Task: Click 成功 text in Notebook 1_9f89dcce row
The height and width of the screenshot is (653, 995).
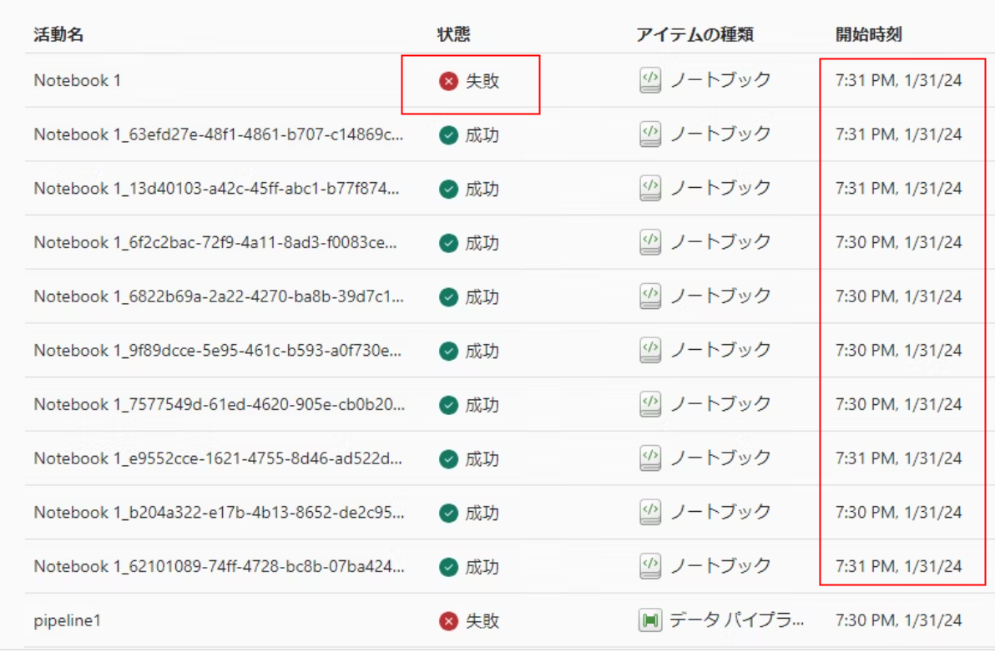Action: 482,351
